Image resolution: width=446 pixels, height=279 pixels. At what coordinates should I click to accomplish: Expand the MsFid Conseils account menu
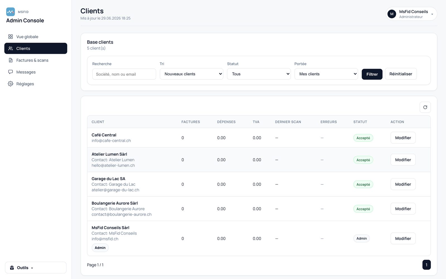pos(411,14)
